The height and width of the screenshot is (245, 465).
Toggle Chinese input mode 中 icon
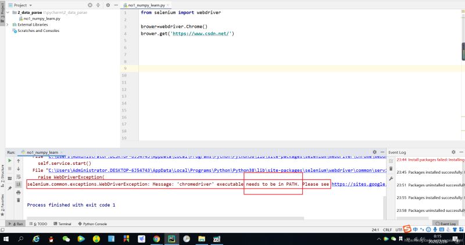(x=415, y=229)
